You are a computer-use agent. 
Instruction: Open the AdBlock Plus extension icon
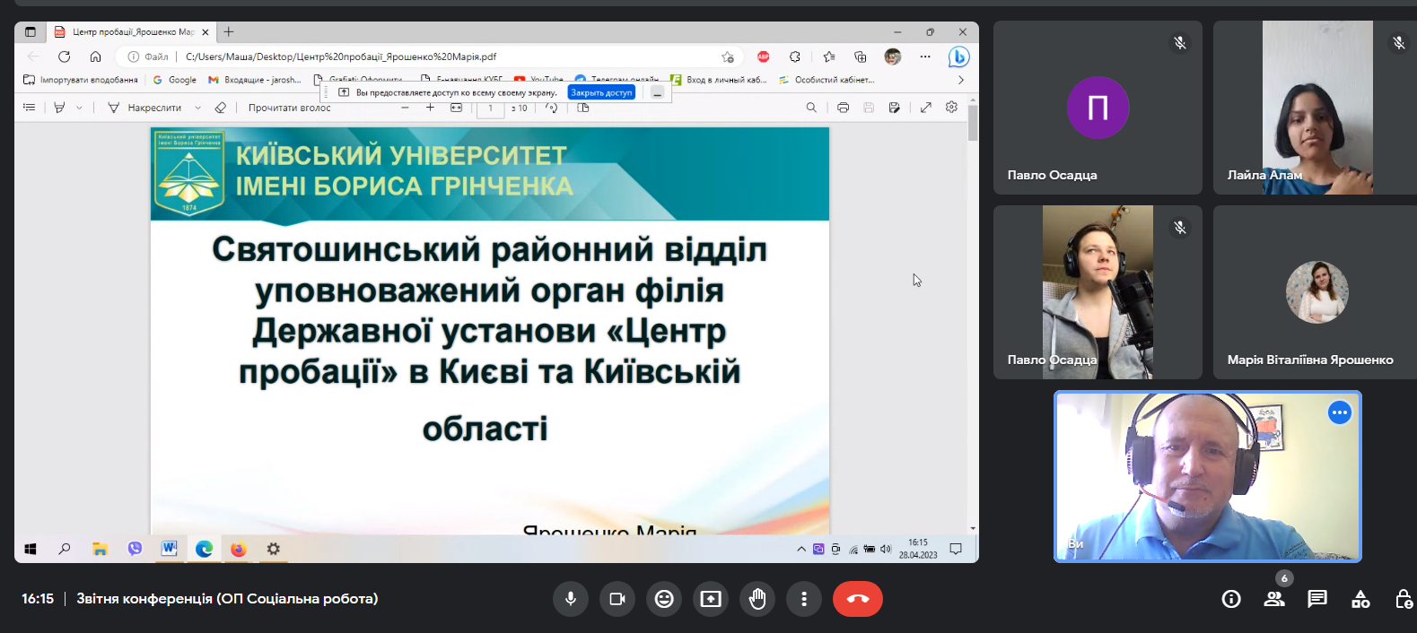(764, 56)
